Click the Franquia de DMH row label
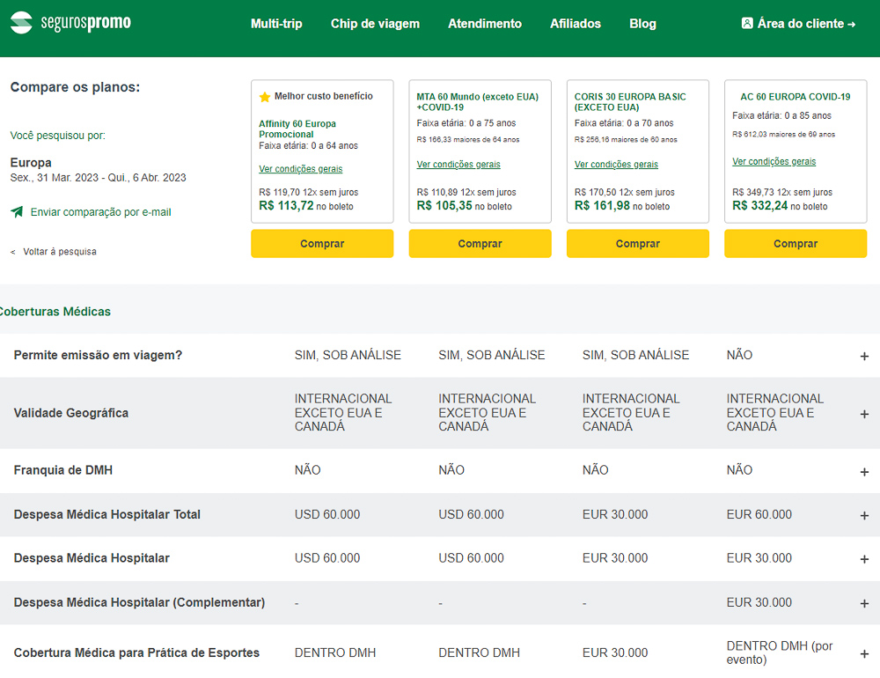Screen dimensions: 880x678 tap(62, 470)
